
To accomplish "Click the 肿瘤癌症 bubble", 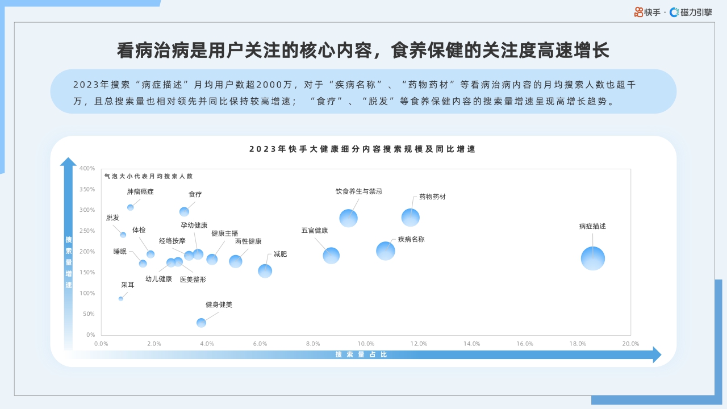I will click(x=130, y=207).
